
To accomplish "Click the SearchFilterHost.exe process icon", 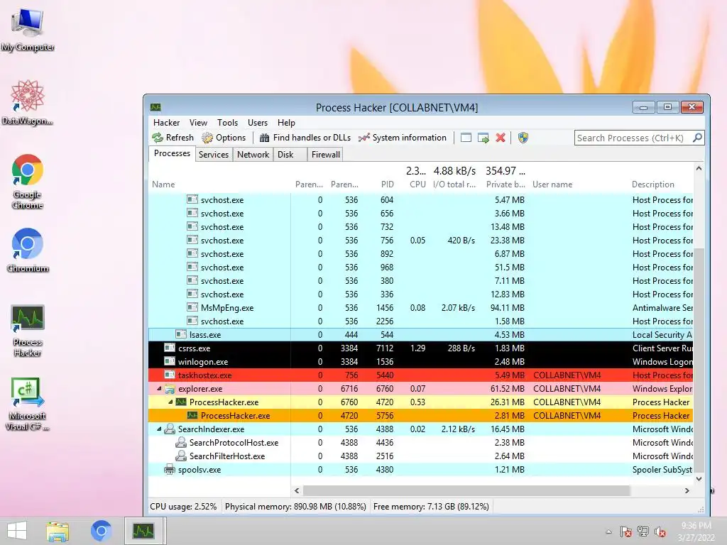I will (x=181, y=456).
